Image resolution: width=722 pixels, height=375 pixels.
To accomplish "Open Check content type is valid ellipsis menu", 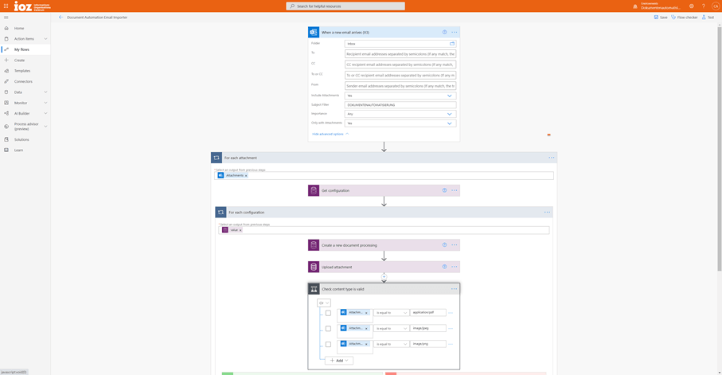I will click(454, 289).
